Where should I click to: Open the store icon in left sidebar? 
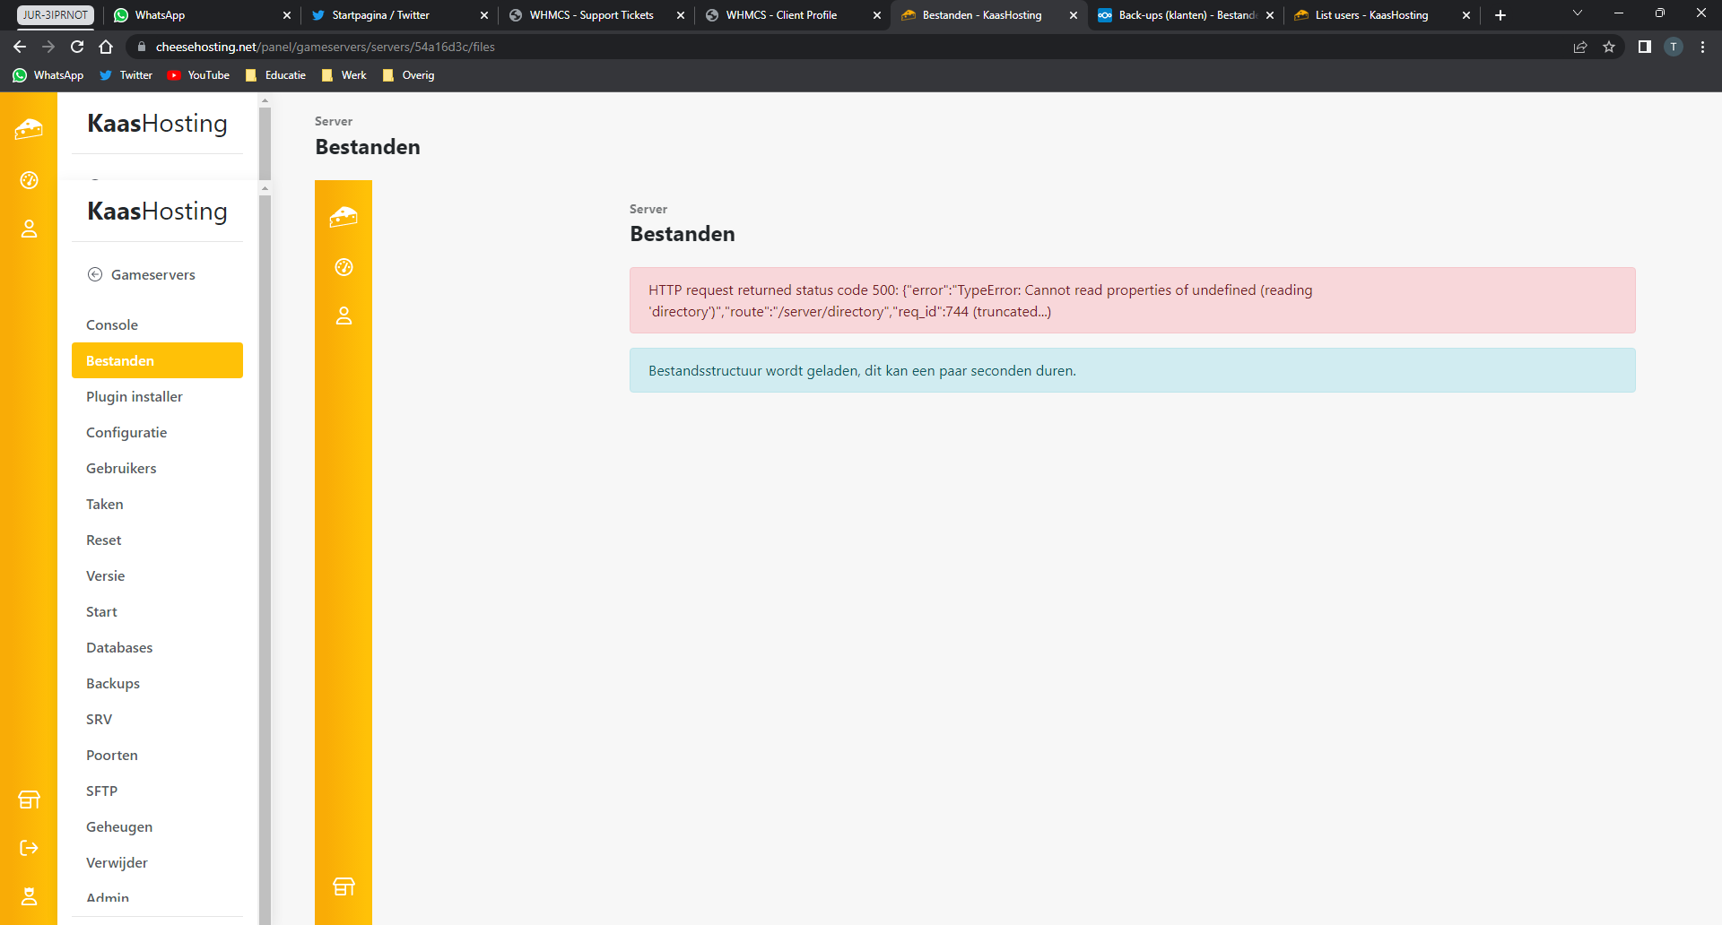point(29,800)
